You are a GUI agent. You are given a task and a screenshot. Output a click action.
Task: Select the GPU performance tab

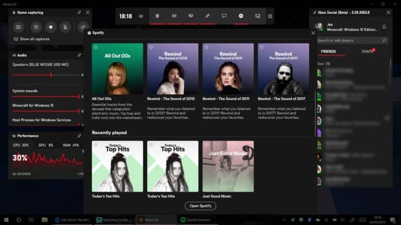click(46, 145)
